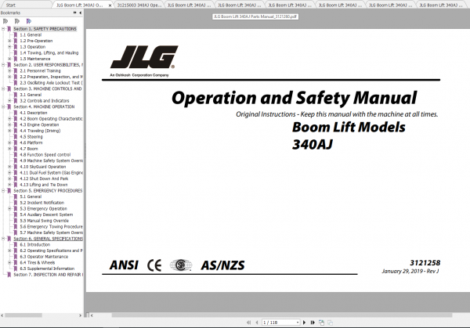Click the first bookmark toolbar flag icon

[x=5, y=21]
